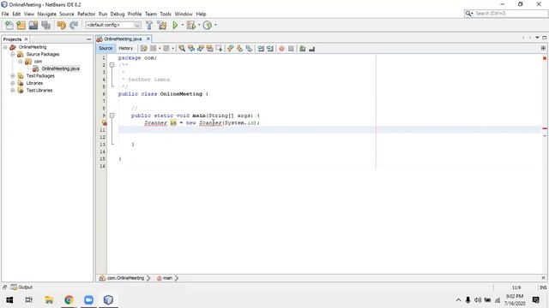
Task: Click the Build Project hammer icon
Action: [x=149, y=25]
